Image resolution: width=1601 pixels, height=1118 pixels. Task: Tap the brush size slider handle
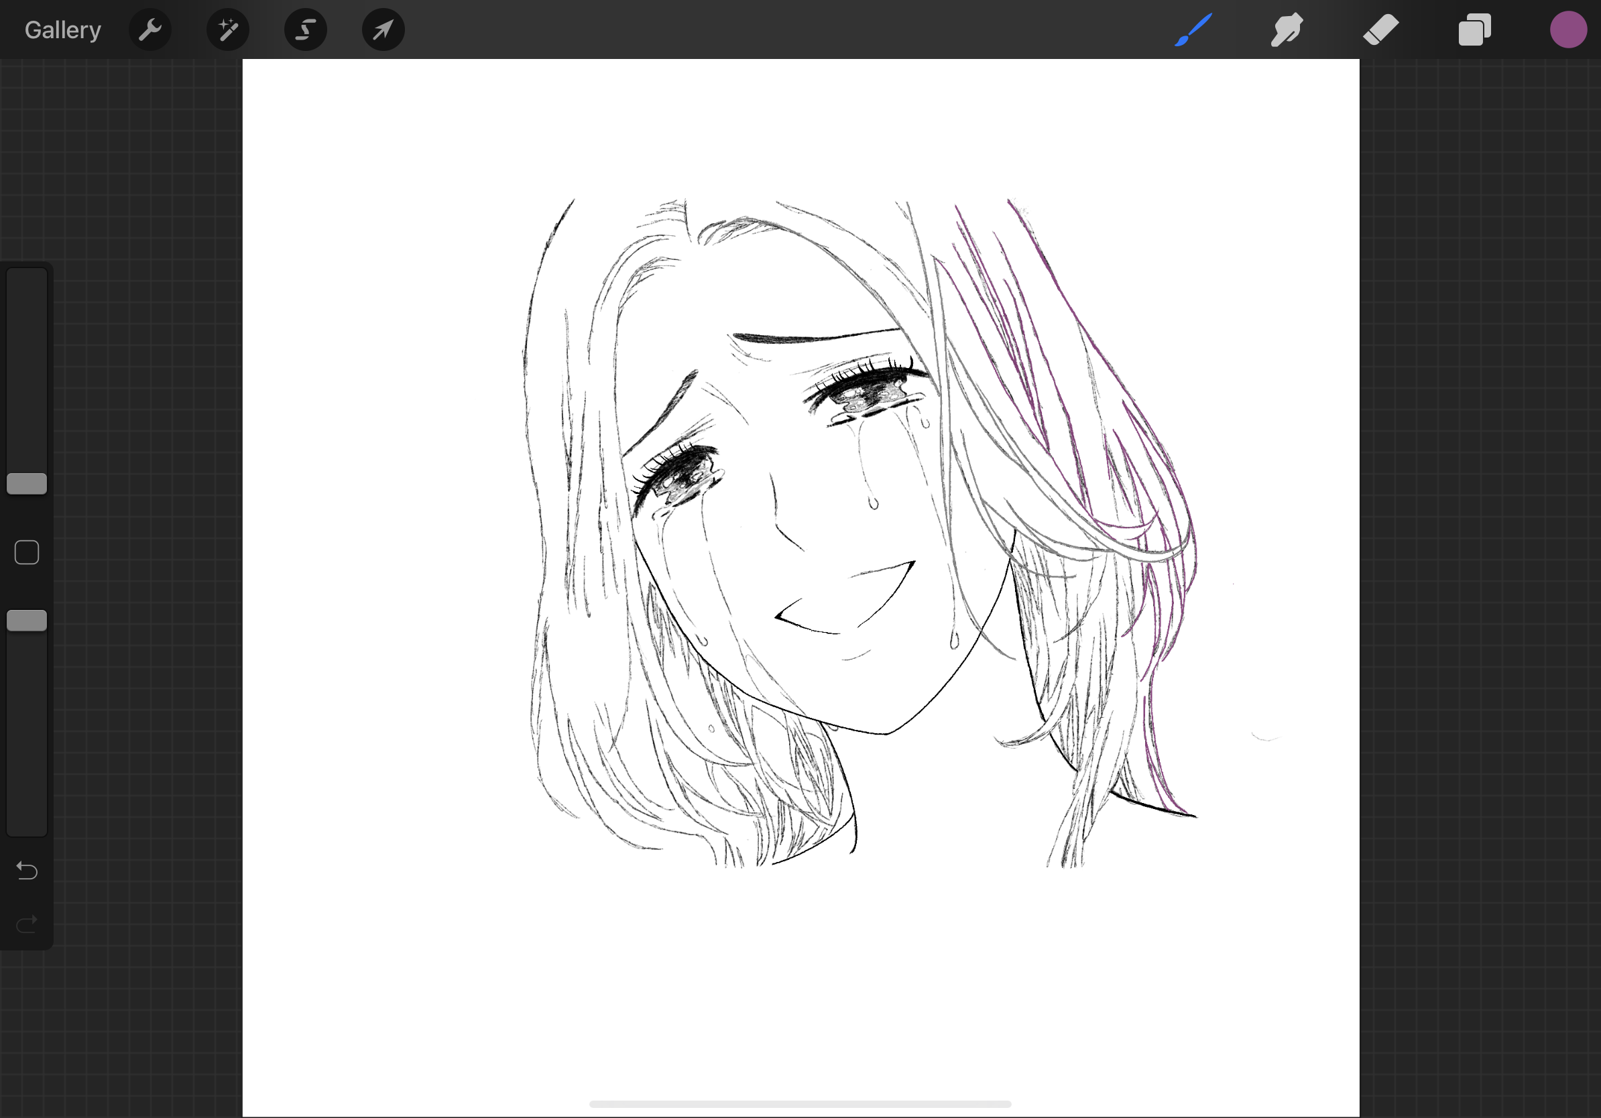[x=27, y=483]
